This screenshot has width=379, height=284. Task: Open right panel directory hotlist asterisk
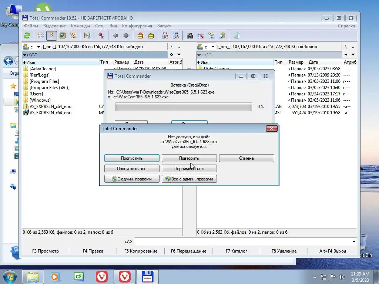(x=346, y=55)
